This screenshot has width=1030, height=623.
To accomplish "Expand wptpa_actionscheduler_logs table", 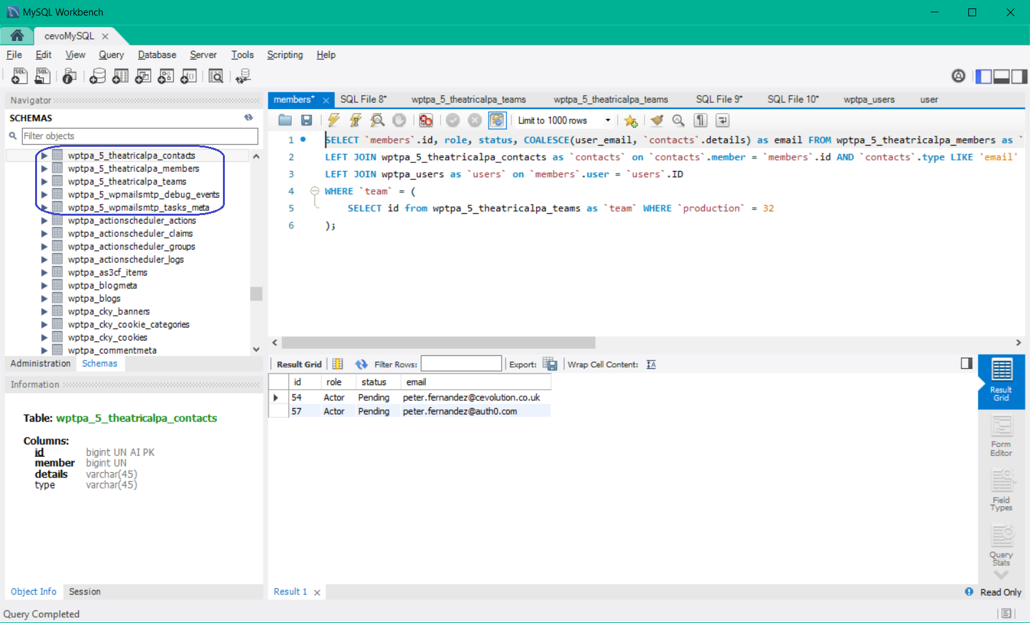I will (x=44, y=260).
